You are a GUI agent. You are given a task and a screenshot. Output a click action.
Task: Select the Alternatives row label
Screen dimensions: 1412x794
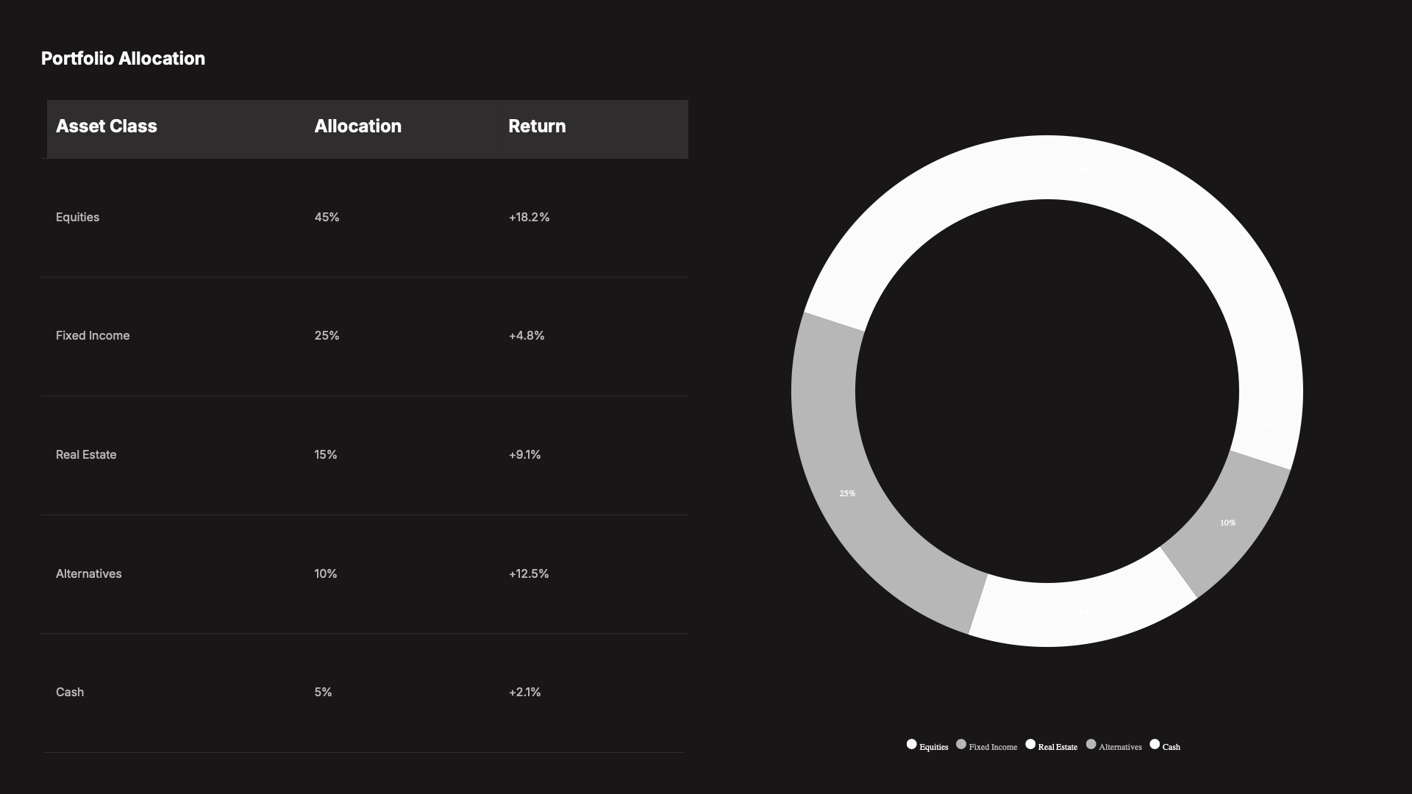pos(88,573)
